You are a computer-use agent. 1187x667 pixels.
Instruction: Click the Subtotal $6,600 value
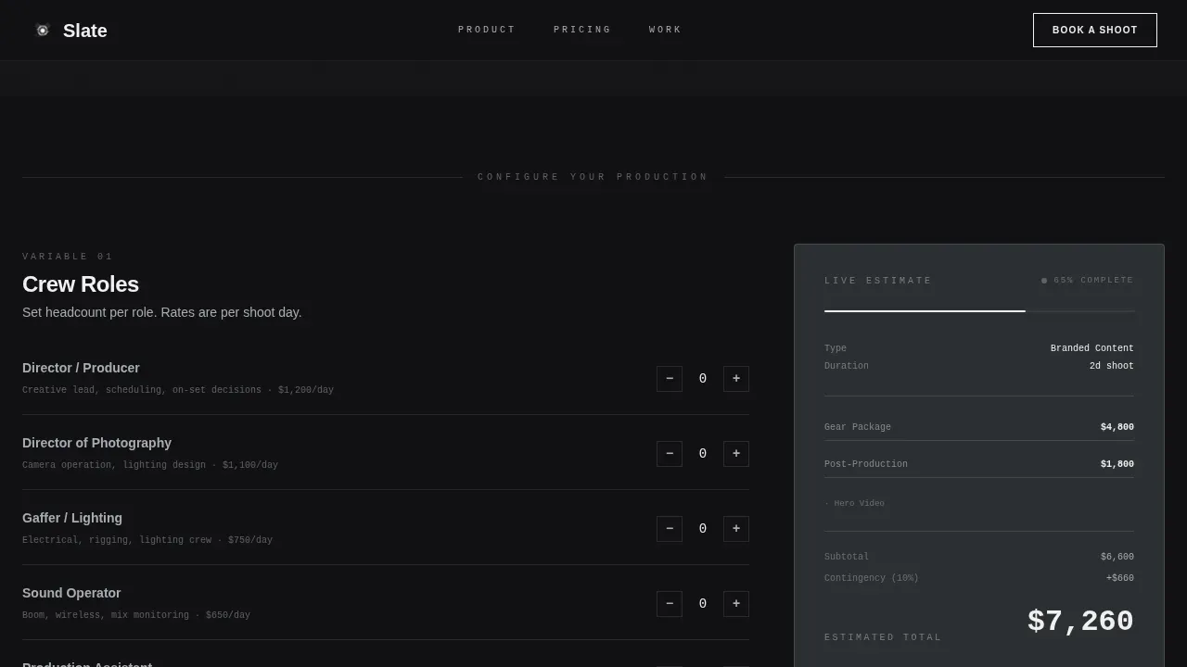(1117, 557)
